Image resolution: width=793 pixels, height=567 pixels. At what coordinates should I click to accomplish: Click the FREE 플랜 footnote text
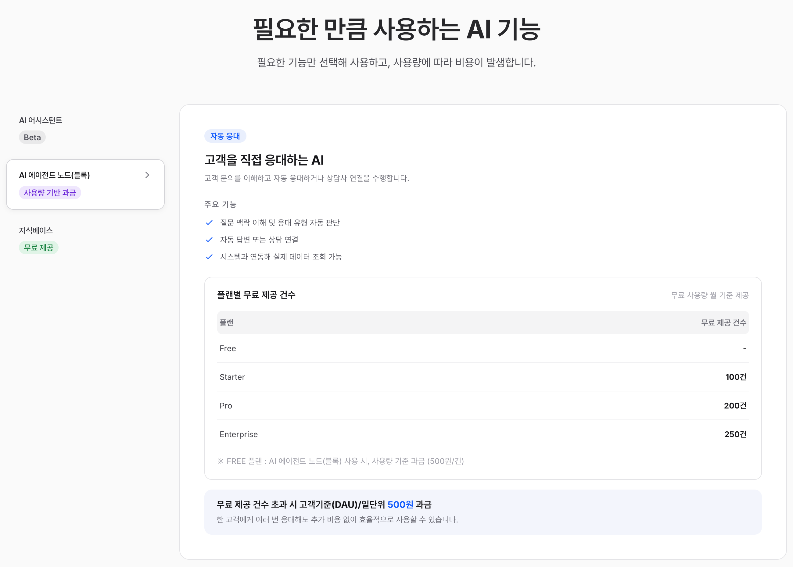coord(341,461)
